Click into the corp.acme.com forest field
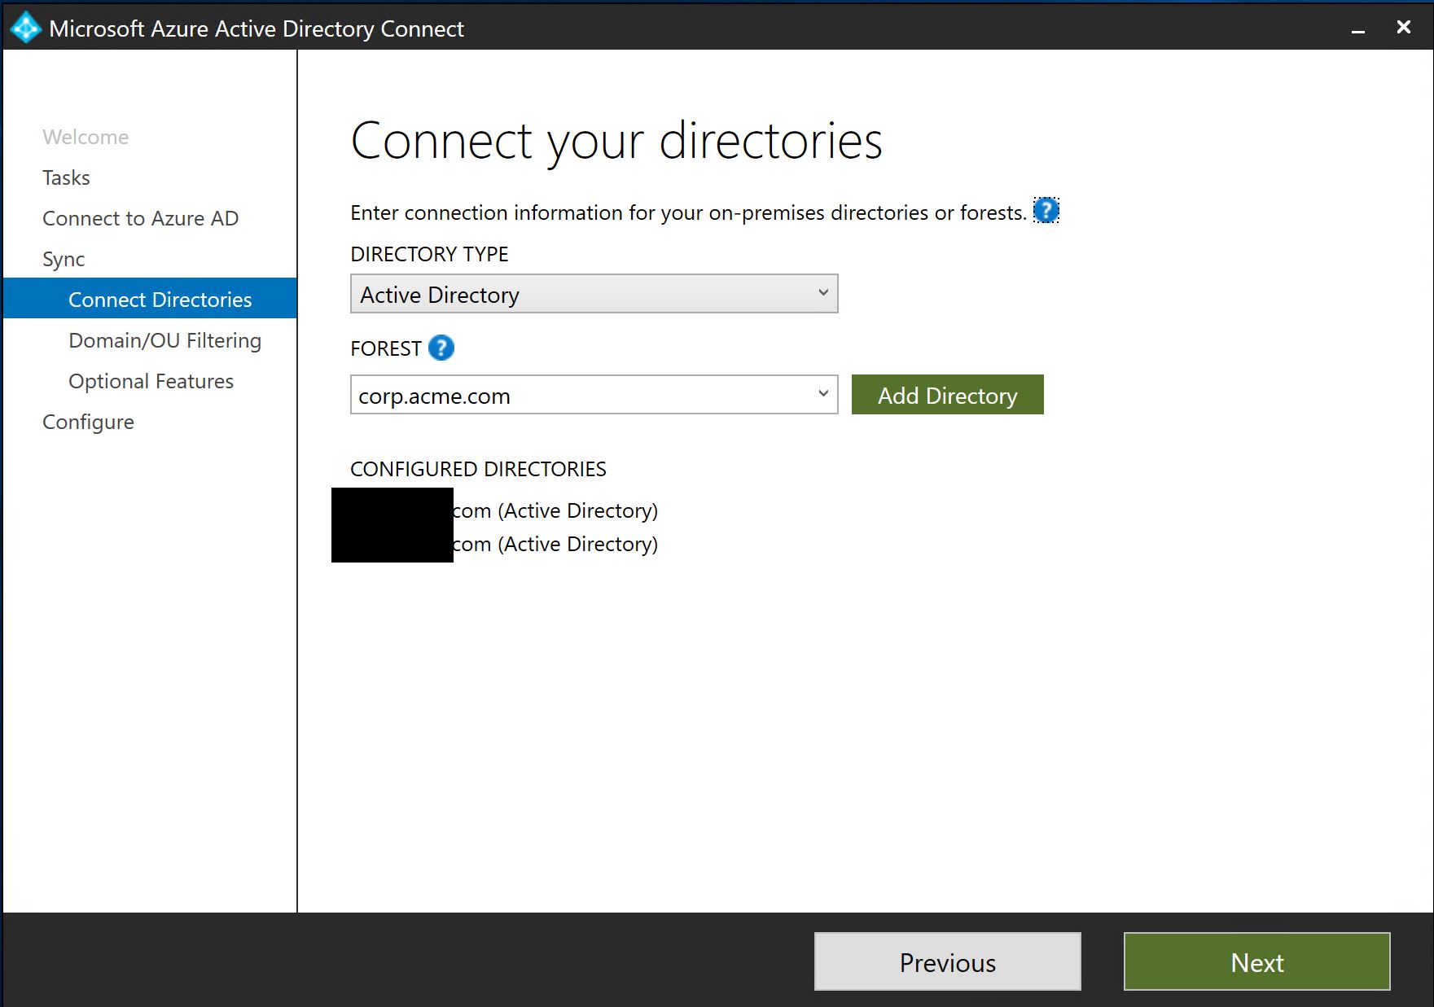The image size is (1434, 1007). click(x=582, y=395)
